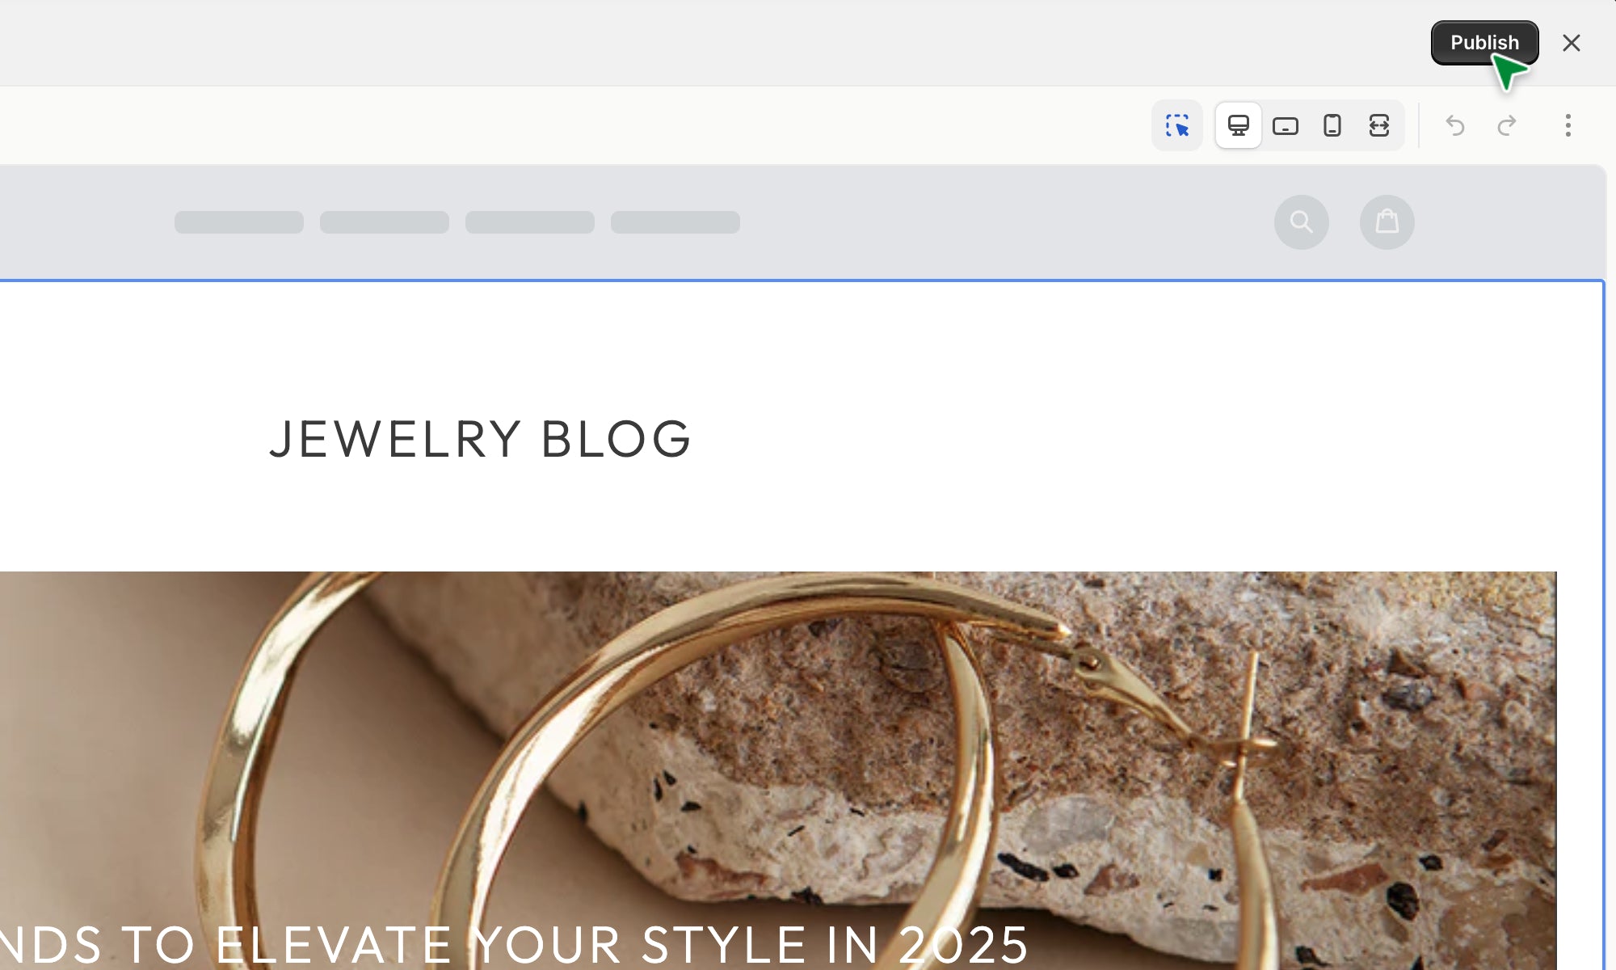Click the Publish button
The width and height of the screenshot is (1616, 970).
(1484, 43)
